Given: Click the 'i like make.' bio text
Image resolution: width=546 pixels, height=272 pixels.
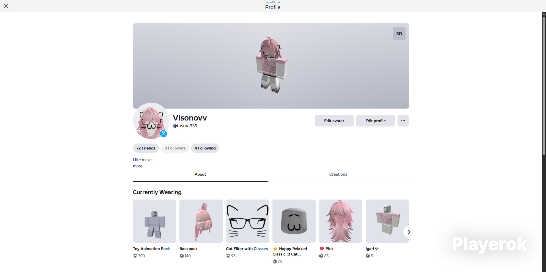Looking at the screenshot, I should tap(143, 160).
